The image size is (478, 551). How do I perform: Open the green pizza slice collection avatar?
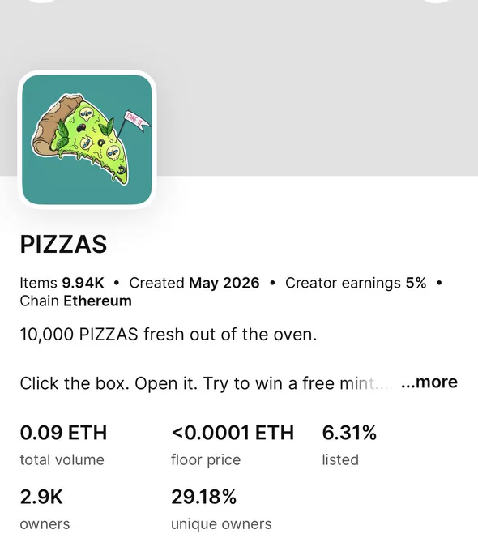click(87, 139)
